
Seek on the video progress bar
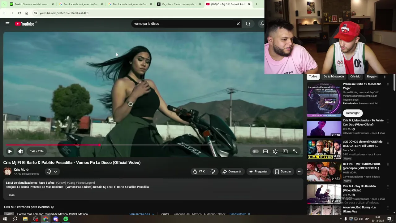tap(153, 145)
